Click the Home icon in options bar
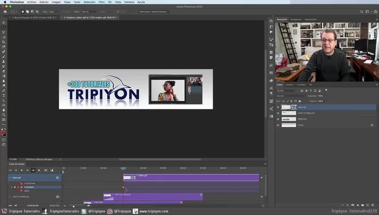The height and width of the screenshot is (215, 379). coord(5,11)
